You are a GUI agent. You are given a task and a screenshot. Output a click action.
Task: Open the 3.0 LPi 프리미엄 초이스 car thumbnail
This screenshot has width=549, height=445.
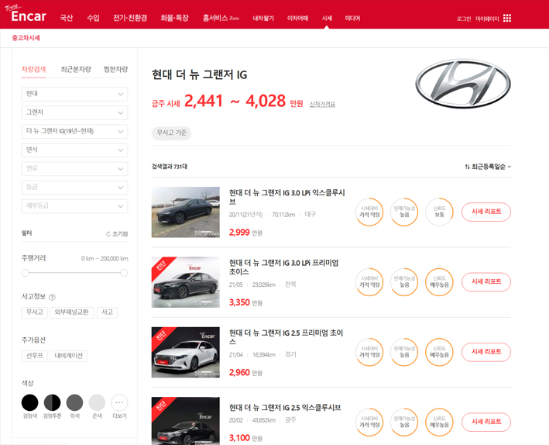[x=186, y=282]
